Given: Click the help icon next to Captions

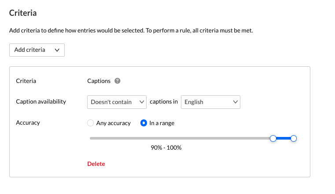Looking at the screenshot, I should pyautogui.click(x=118, y=81).
